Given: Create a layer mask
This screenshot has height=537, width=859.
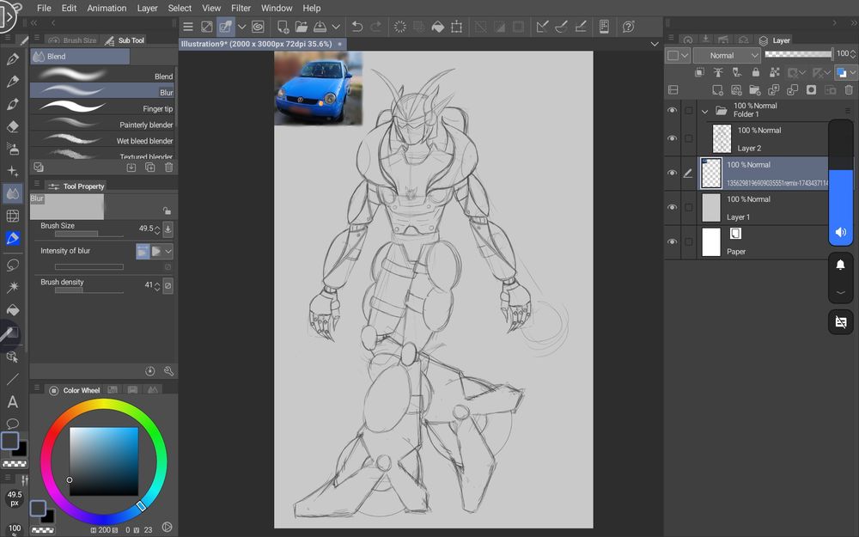Looking at the screenshot, I should tap(812, 90).
